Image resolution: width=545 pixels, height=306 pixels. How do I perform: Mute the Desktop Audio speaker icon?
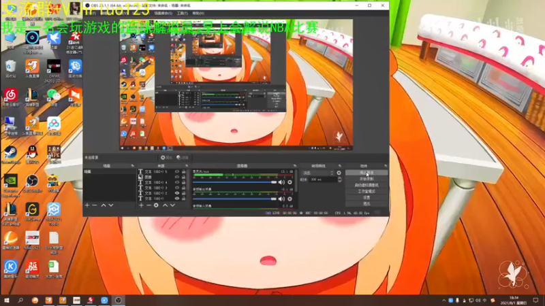[281, 199]
